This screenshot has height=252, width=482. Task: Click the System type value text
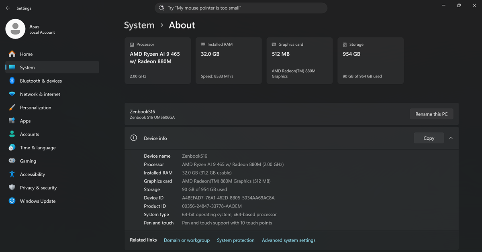pos(229,215)
